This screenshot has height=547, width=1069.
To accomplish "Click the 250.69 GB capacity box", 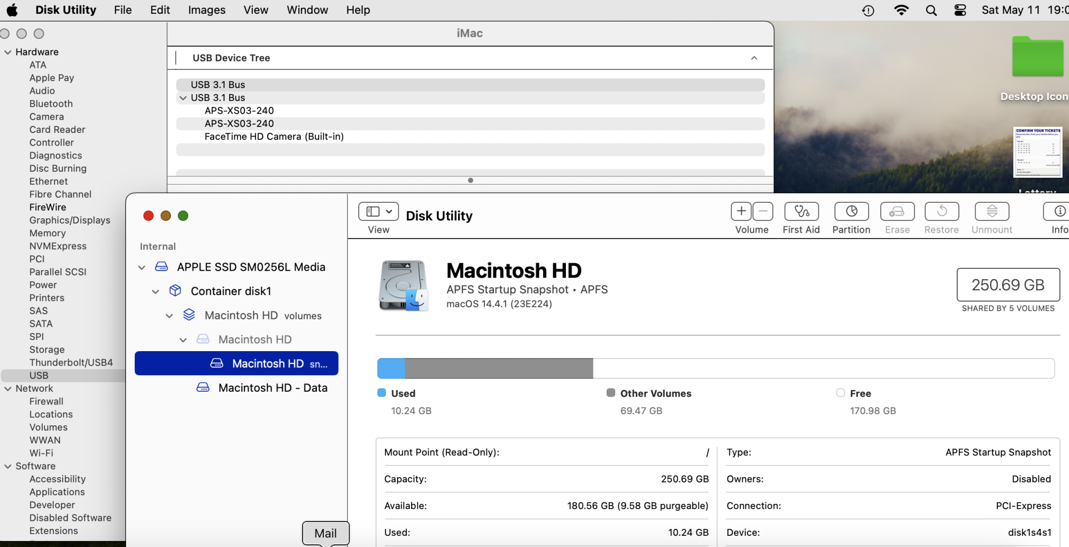I will click(x=1008, y=285).
